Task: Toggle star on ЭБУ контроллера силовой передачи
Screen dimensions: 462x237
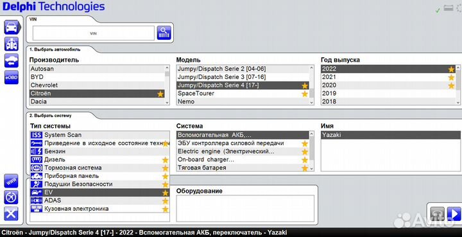Action: coord(305,144)
